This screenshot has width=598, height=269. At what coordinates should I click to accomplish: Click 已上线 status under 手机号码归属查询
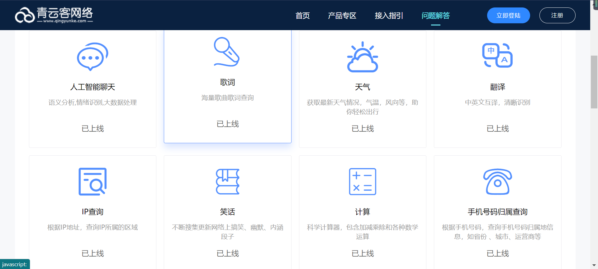pyautogui.click(x=497, y=253)
